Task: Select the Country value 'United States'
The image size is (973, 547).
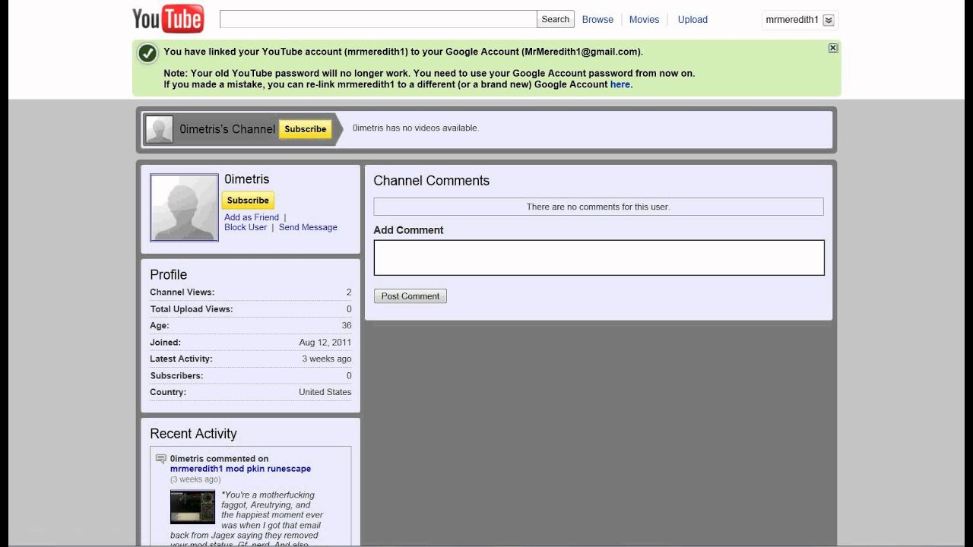Action: pyautogui.click(x=325, y=393)
